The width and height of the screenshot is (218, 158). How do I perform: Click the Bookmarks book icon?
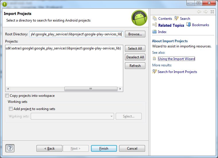pyautogui.click(x=188, y=25)
